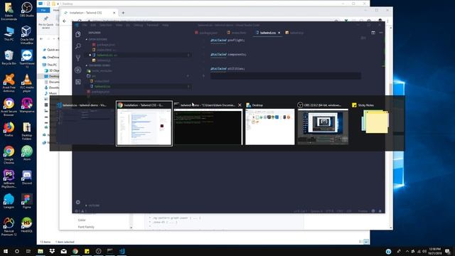Open Figma desktop shortcut
Image resolution: width=455 pixels, height=256 pixels.
click(x=27, y=201)
